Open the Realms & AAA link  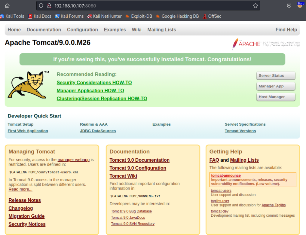pos(94,124)
